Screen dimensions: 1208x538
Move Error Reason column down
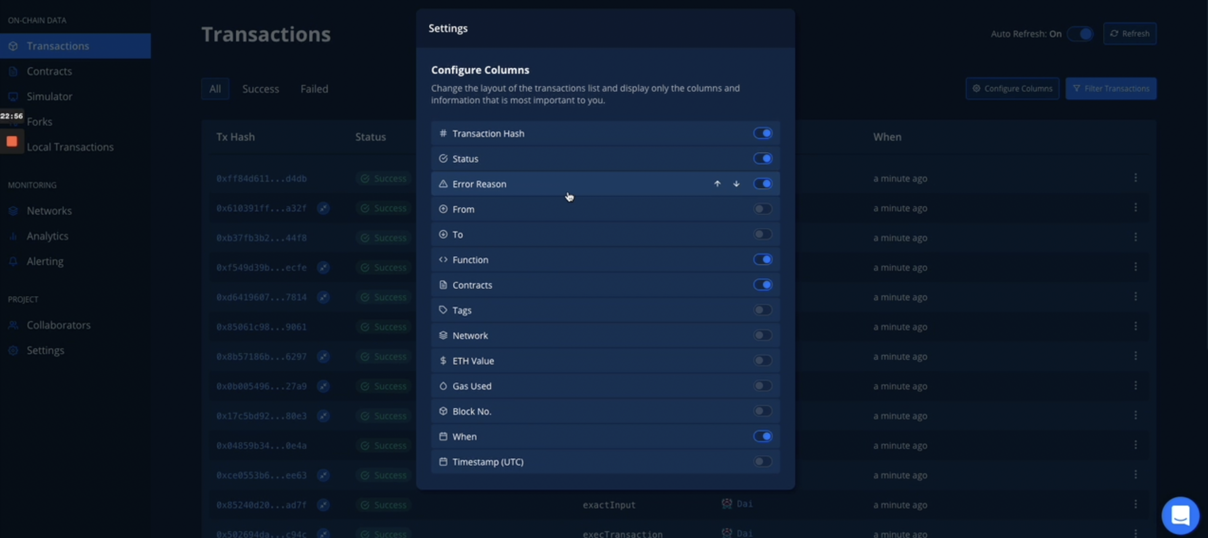[x=736, y=184]
